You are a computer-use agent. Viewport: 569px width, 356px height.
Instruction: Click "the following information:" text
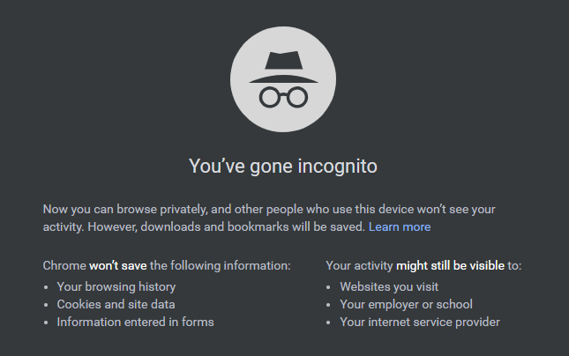tap(221, 266)
